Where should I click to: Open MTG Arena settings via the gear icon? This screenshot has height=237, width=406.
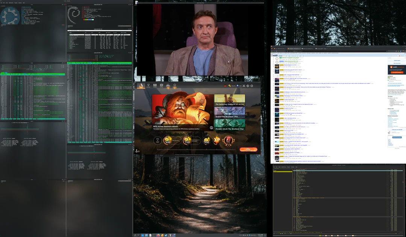[x=251, y=86]
